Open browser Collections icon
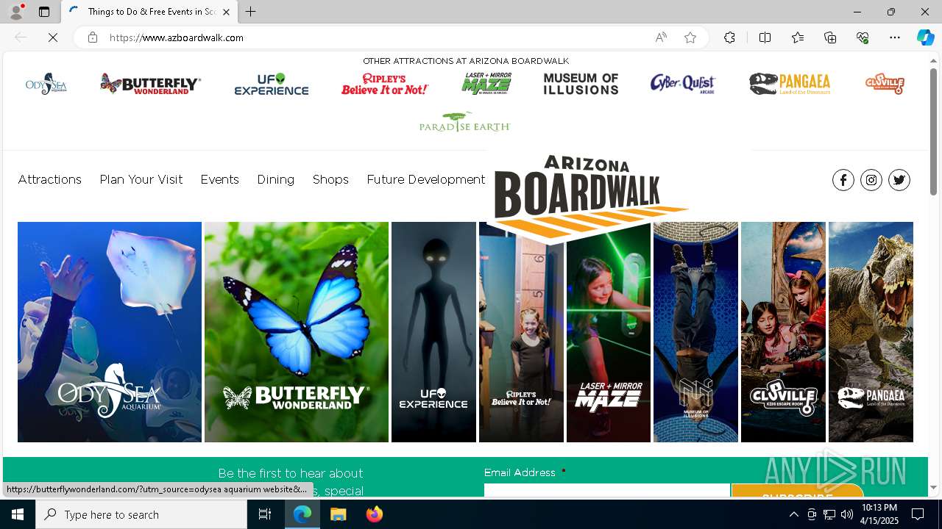Screen dimensions: 942x529 pos(830,37)
